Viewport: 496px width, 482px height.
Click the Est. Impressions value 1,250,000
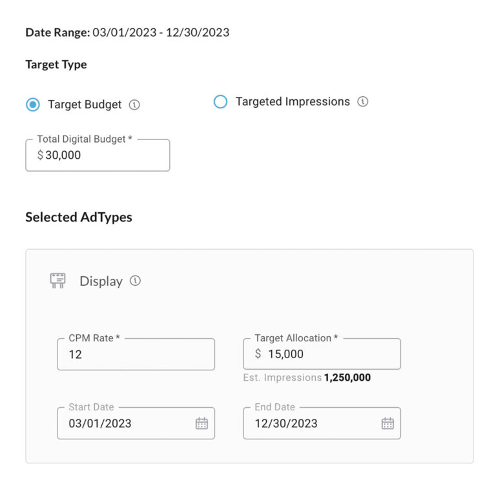pyautogui.click(x=347, y=377)
